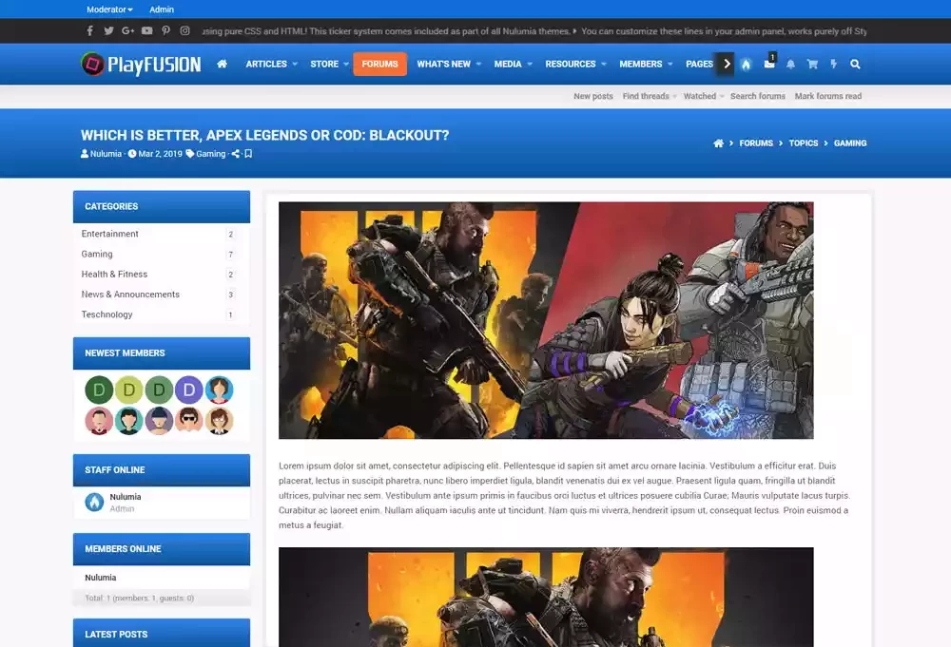Click the Gaming tag under the title
The height and width of the screenshot is (647, 951).
click(x=210, y=154)
